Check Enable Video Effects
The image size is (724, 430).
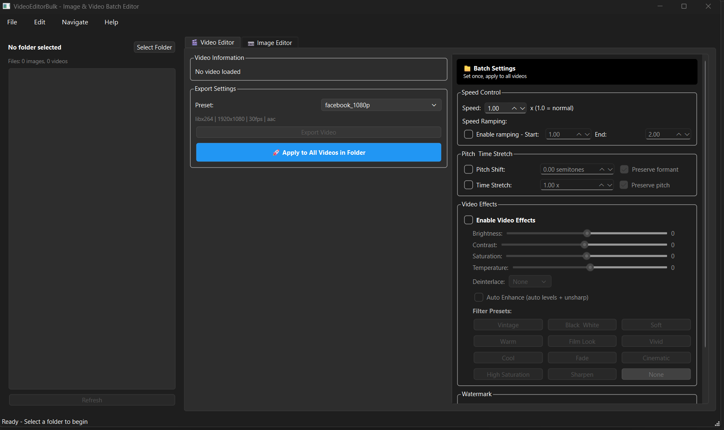pyautogui.click(x=469, y=220)
